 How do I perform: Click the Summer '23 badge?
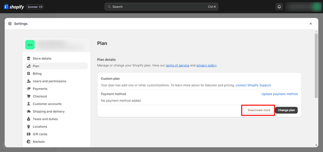coord(35,7)
